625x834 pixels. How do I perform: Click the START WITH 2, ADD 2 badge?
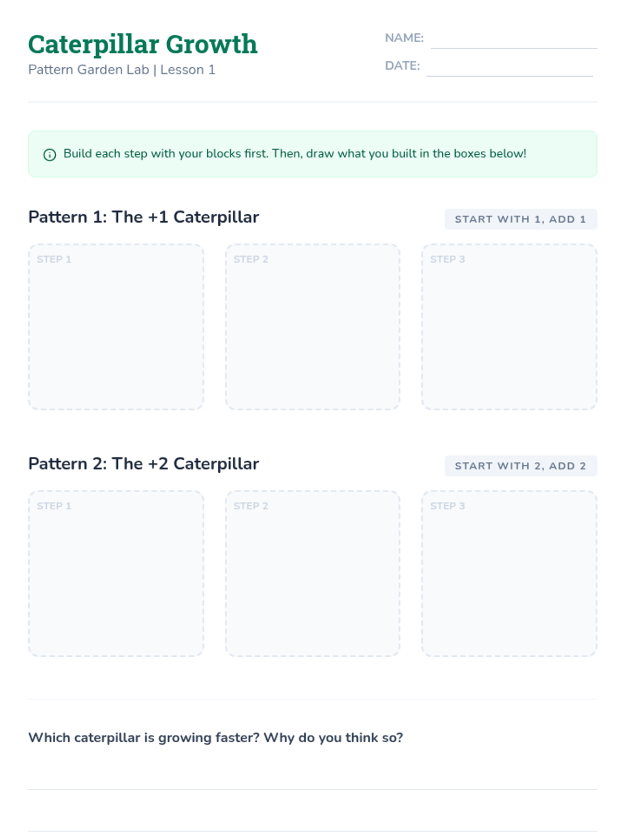coord(520,466)
